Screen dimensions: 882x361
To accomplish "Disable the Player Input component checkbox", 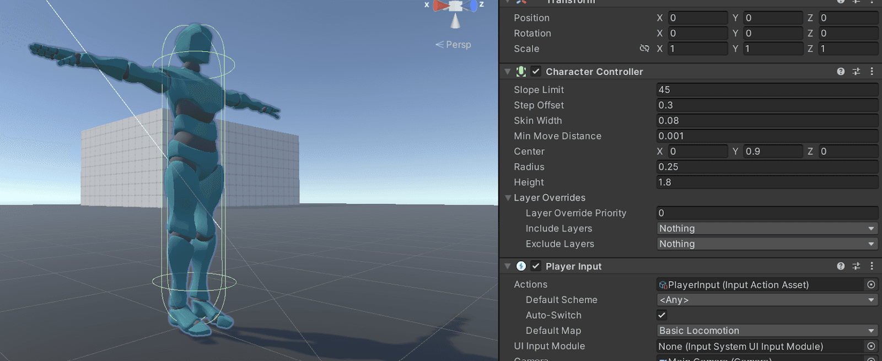I will (536, 266).
